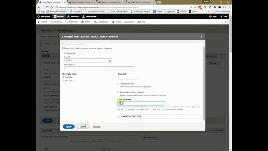This screenshot has width=268, height=151.
Task: Start the Tour help
Action: click(x=213, y=16)
